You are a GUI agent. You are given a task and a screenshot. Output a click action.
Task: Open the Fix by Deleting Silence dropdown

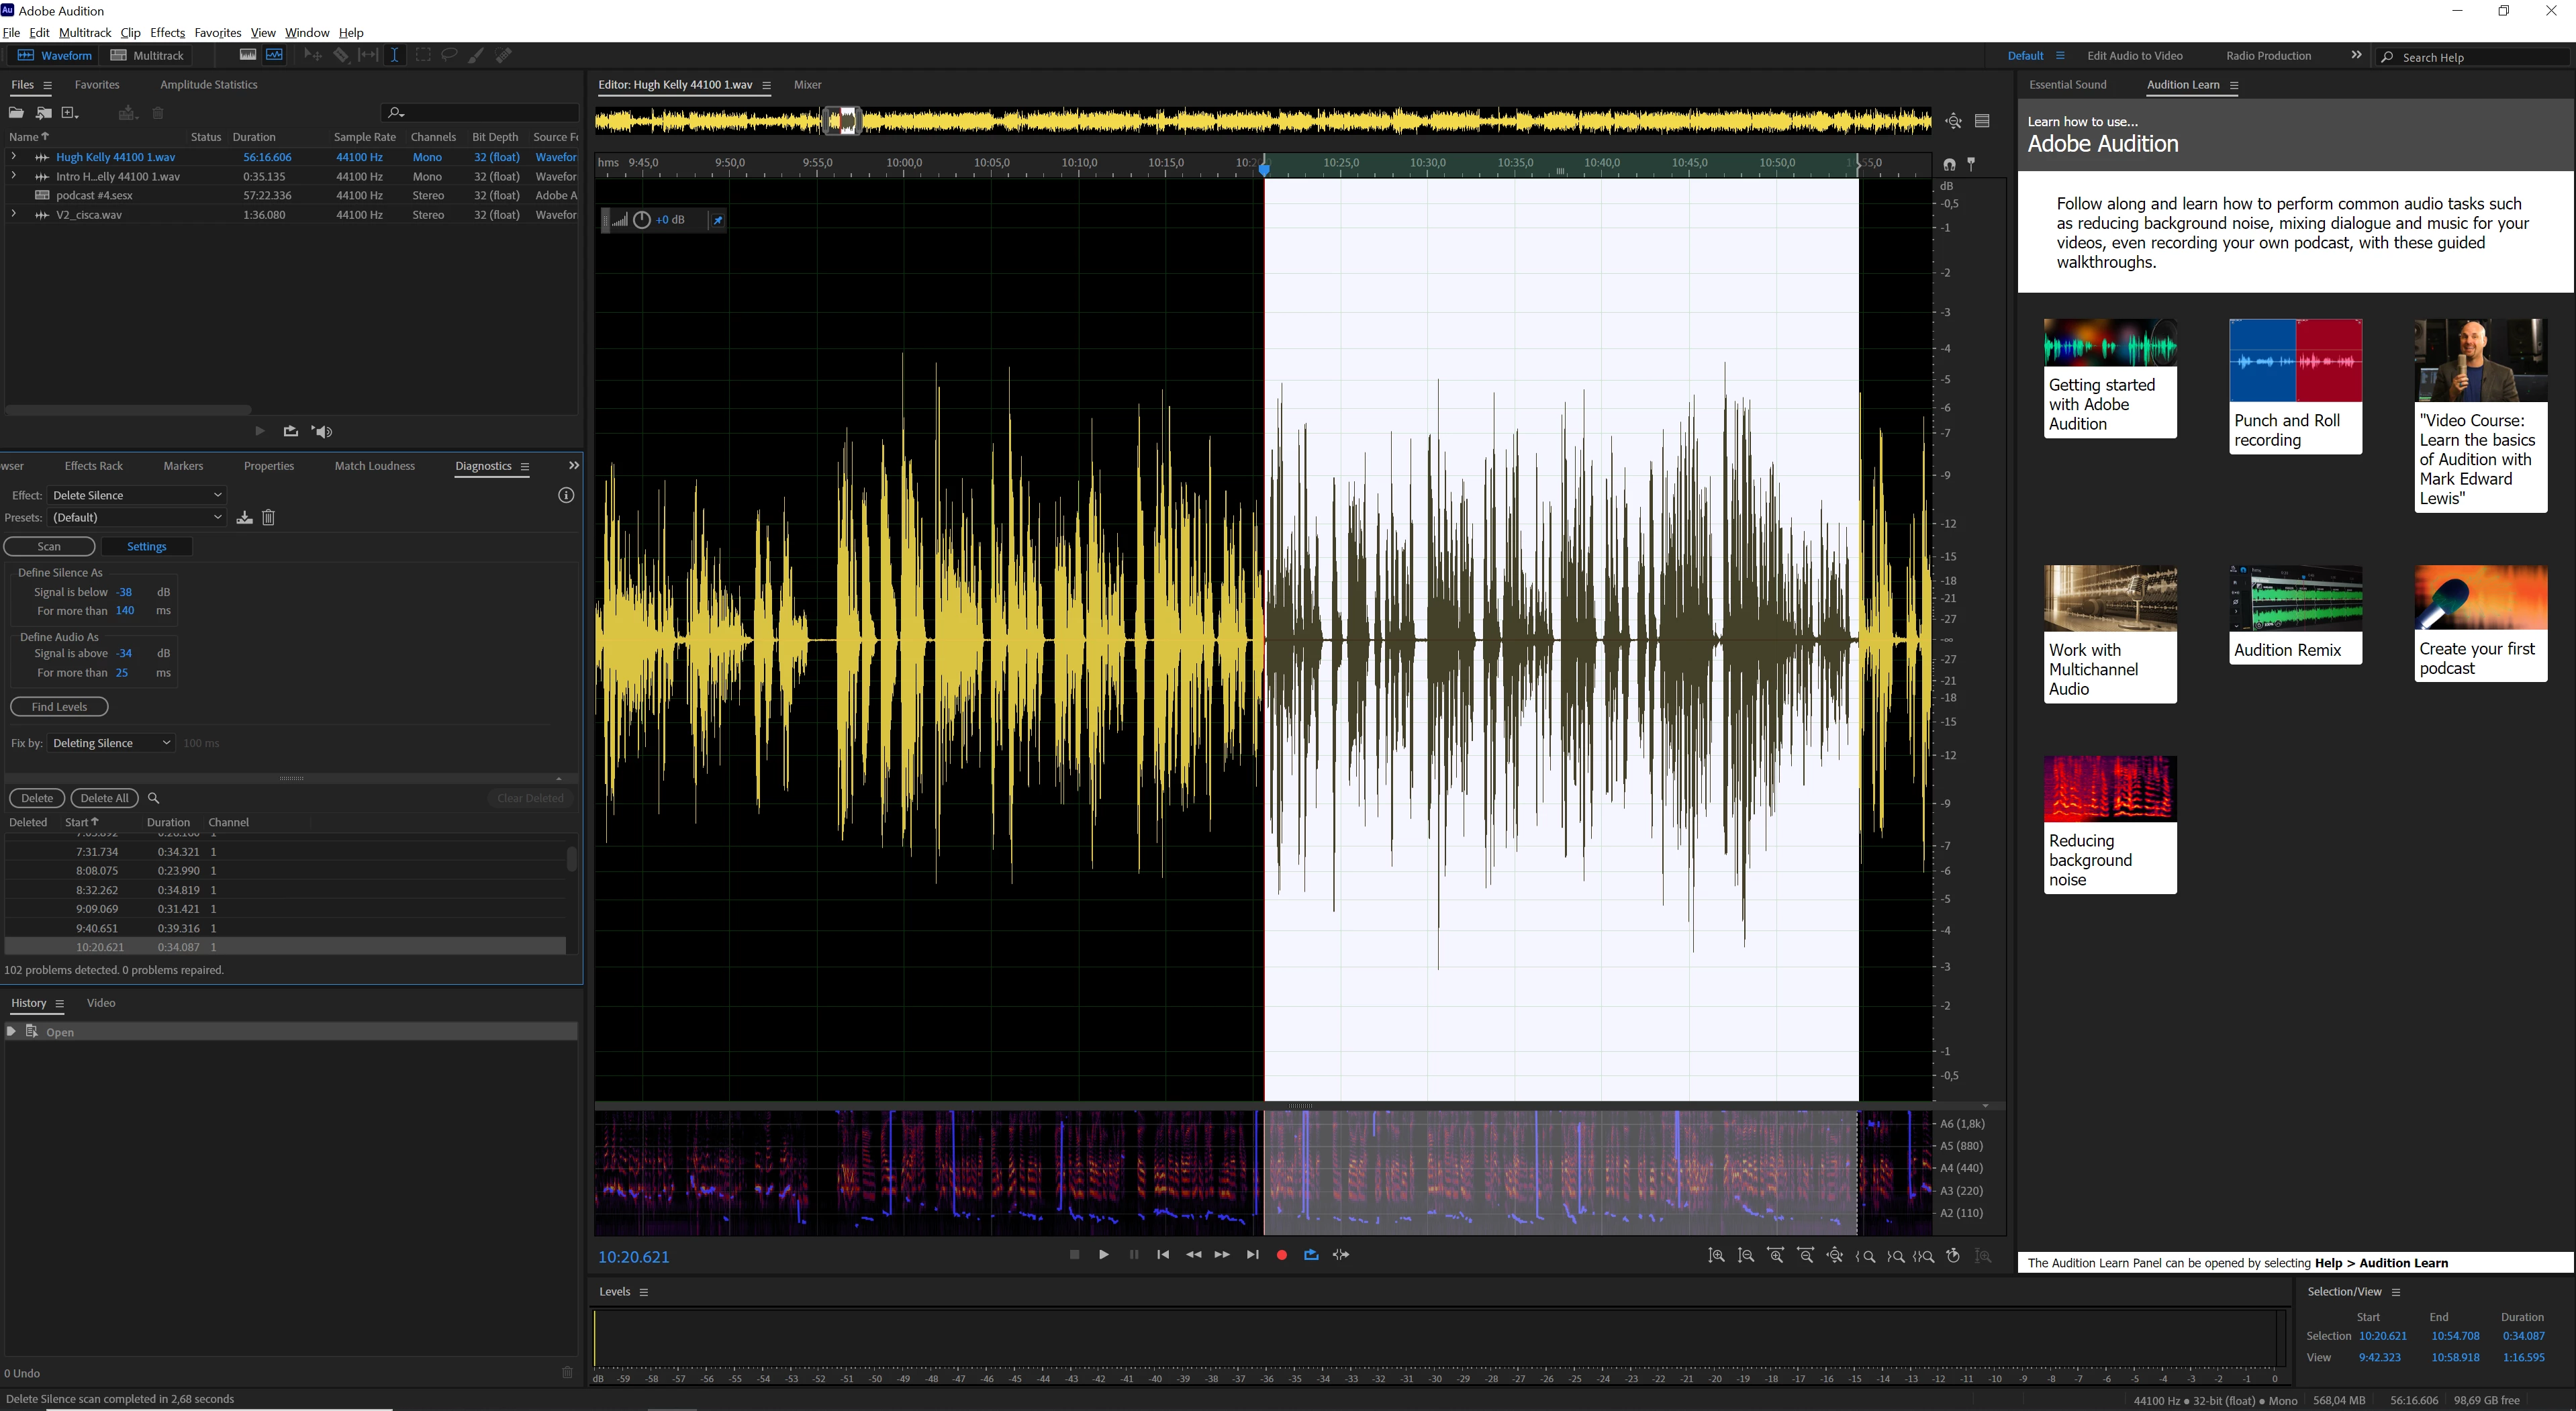pyautogui.click(x=110, y=743)
